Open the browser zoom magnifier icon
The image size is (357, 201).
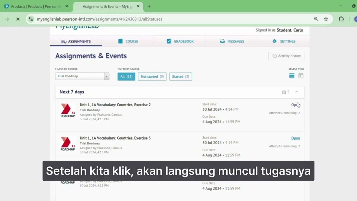click(x=316, y=19)
